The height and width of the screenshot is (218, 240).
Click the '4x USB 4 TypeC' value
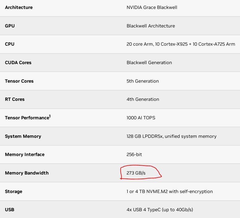tap(160, 210)
